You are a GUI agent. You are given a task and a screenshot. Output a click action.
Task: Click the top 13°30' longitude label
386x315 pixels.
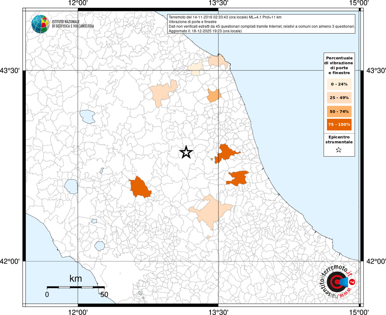(x=219, y=3)
